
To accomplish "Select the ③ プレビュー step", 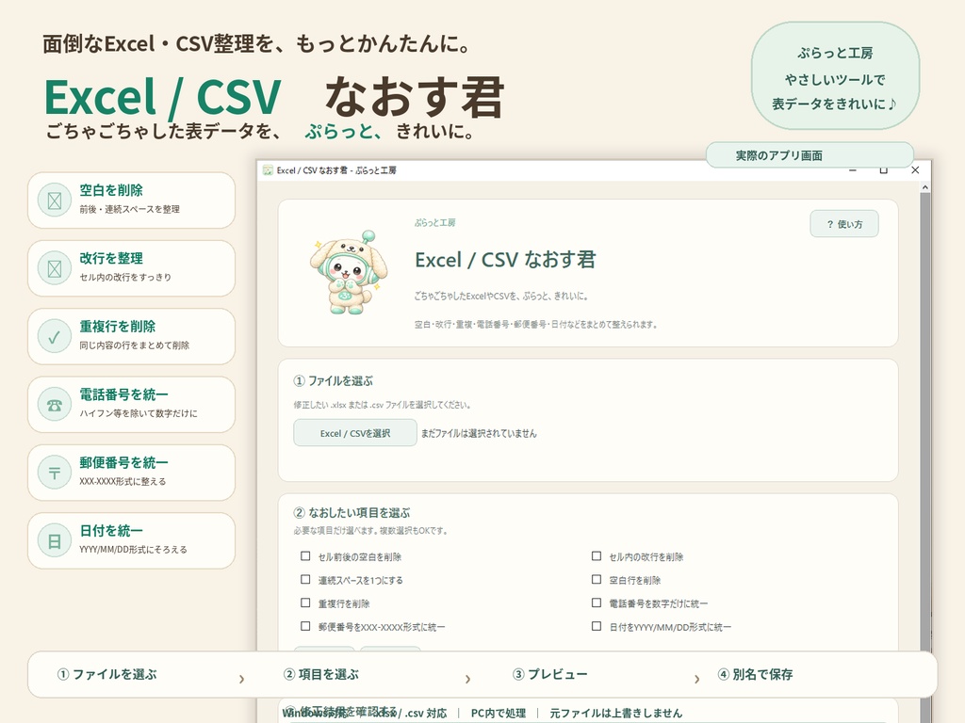I will (x=549, y=674).
